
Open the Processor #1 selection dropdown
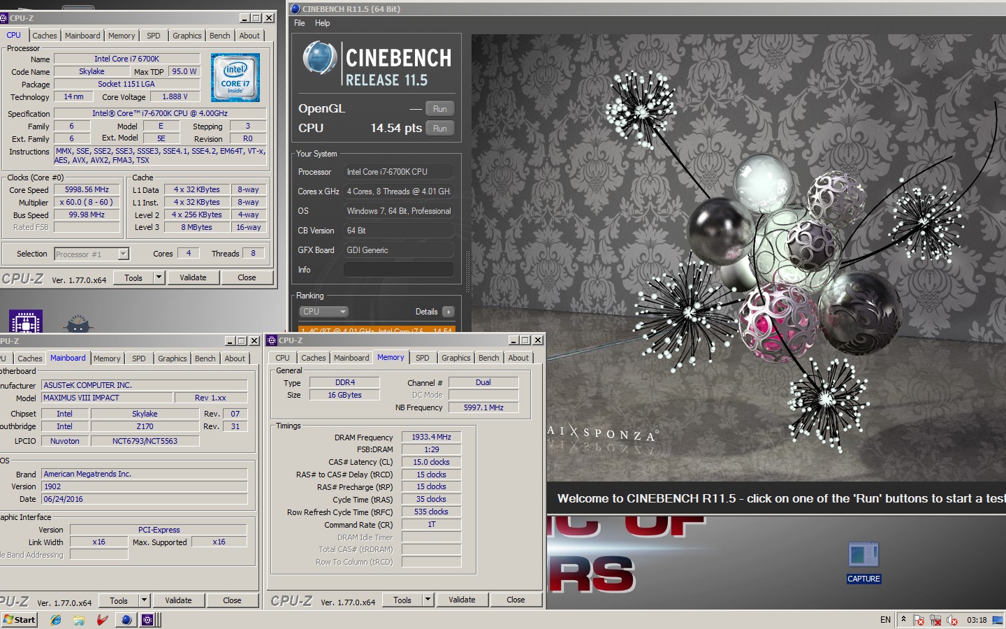pyautogui.click(x=92, y=254)
